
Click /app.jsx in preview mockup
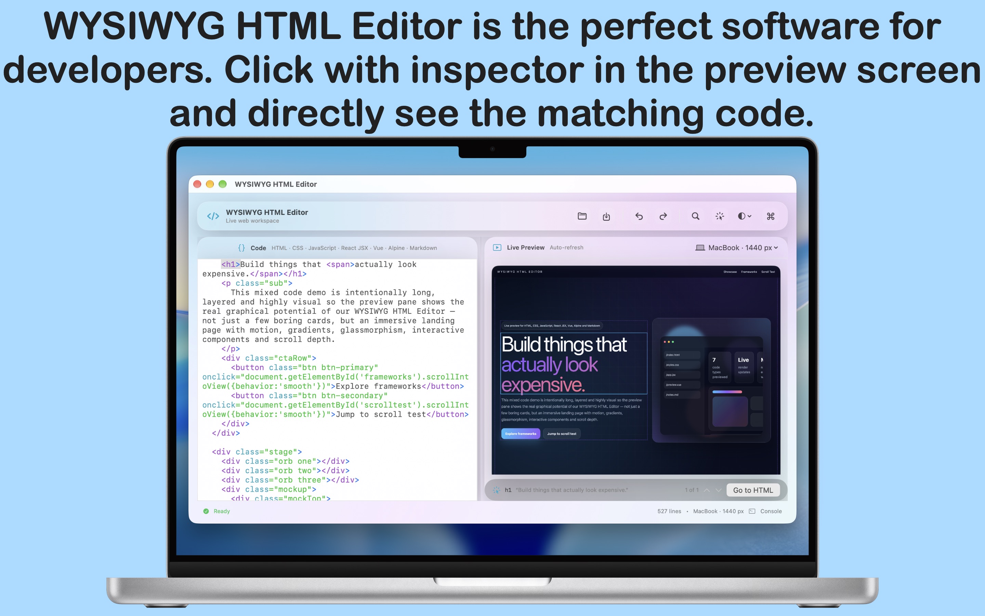click(x=682, y=375)
